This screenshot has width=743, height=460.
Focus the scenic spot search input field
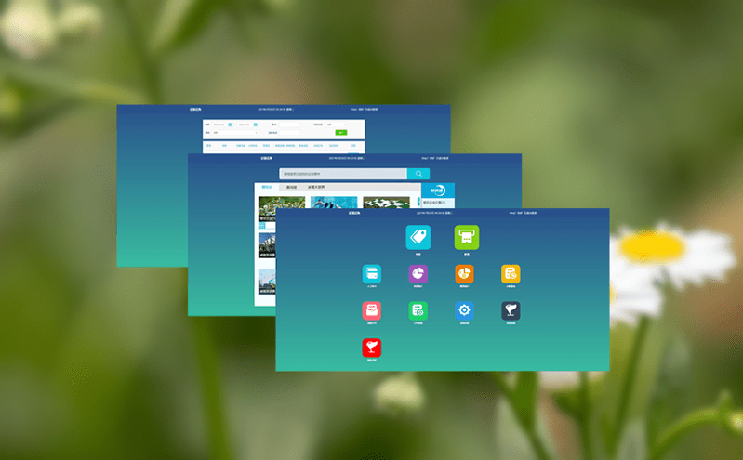click(x=342, y=174)
